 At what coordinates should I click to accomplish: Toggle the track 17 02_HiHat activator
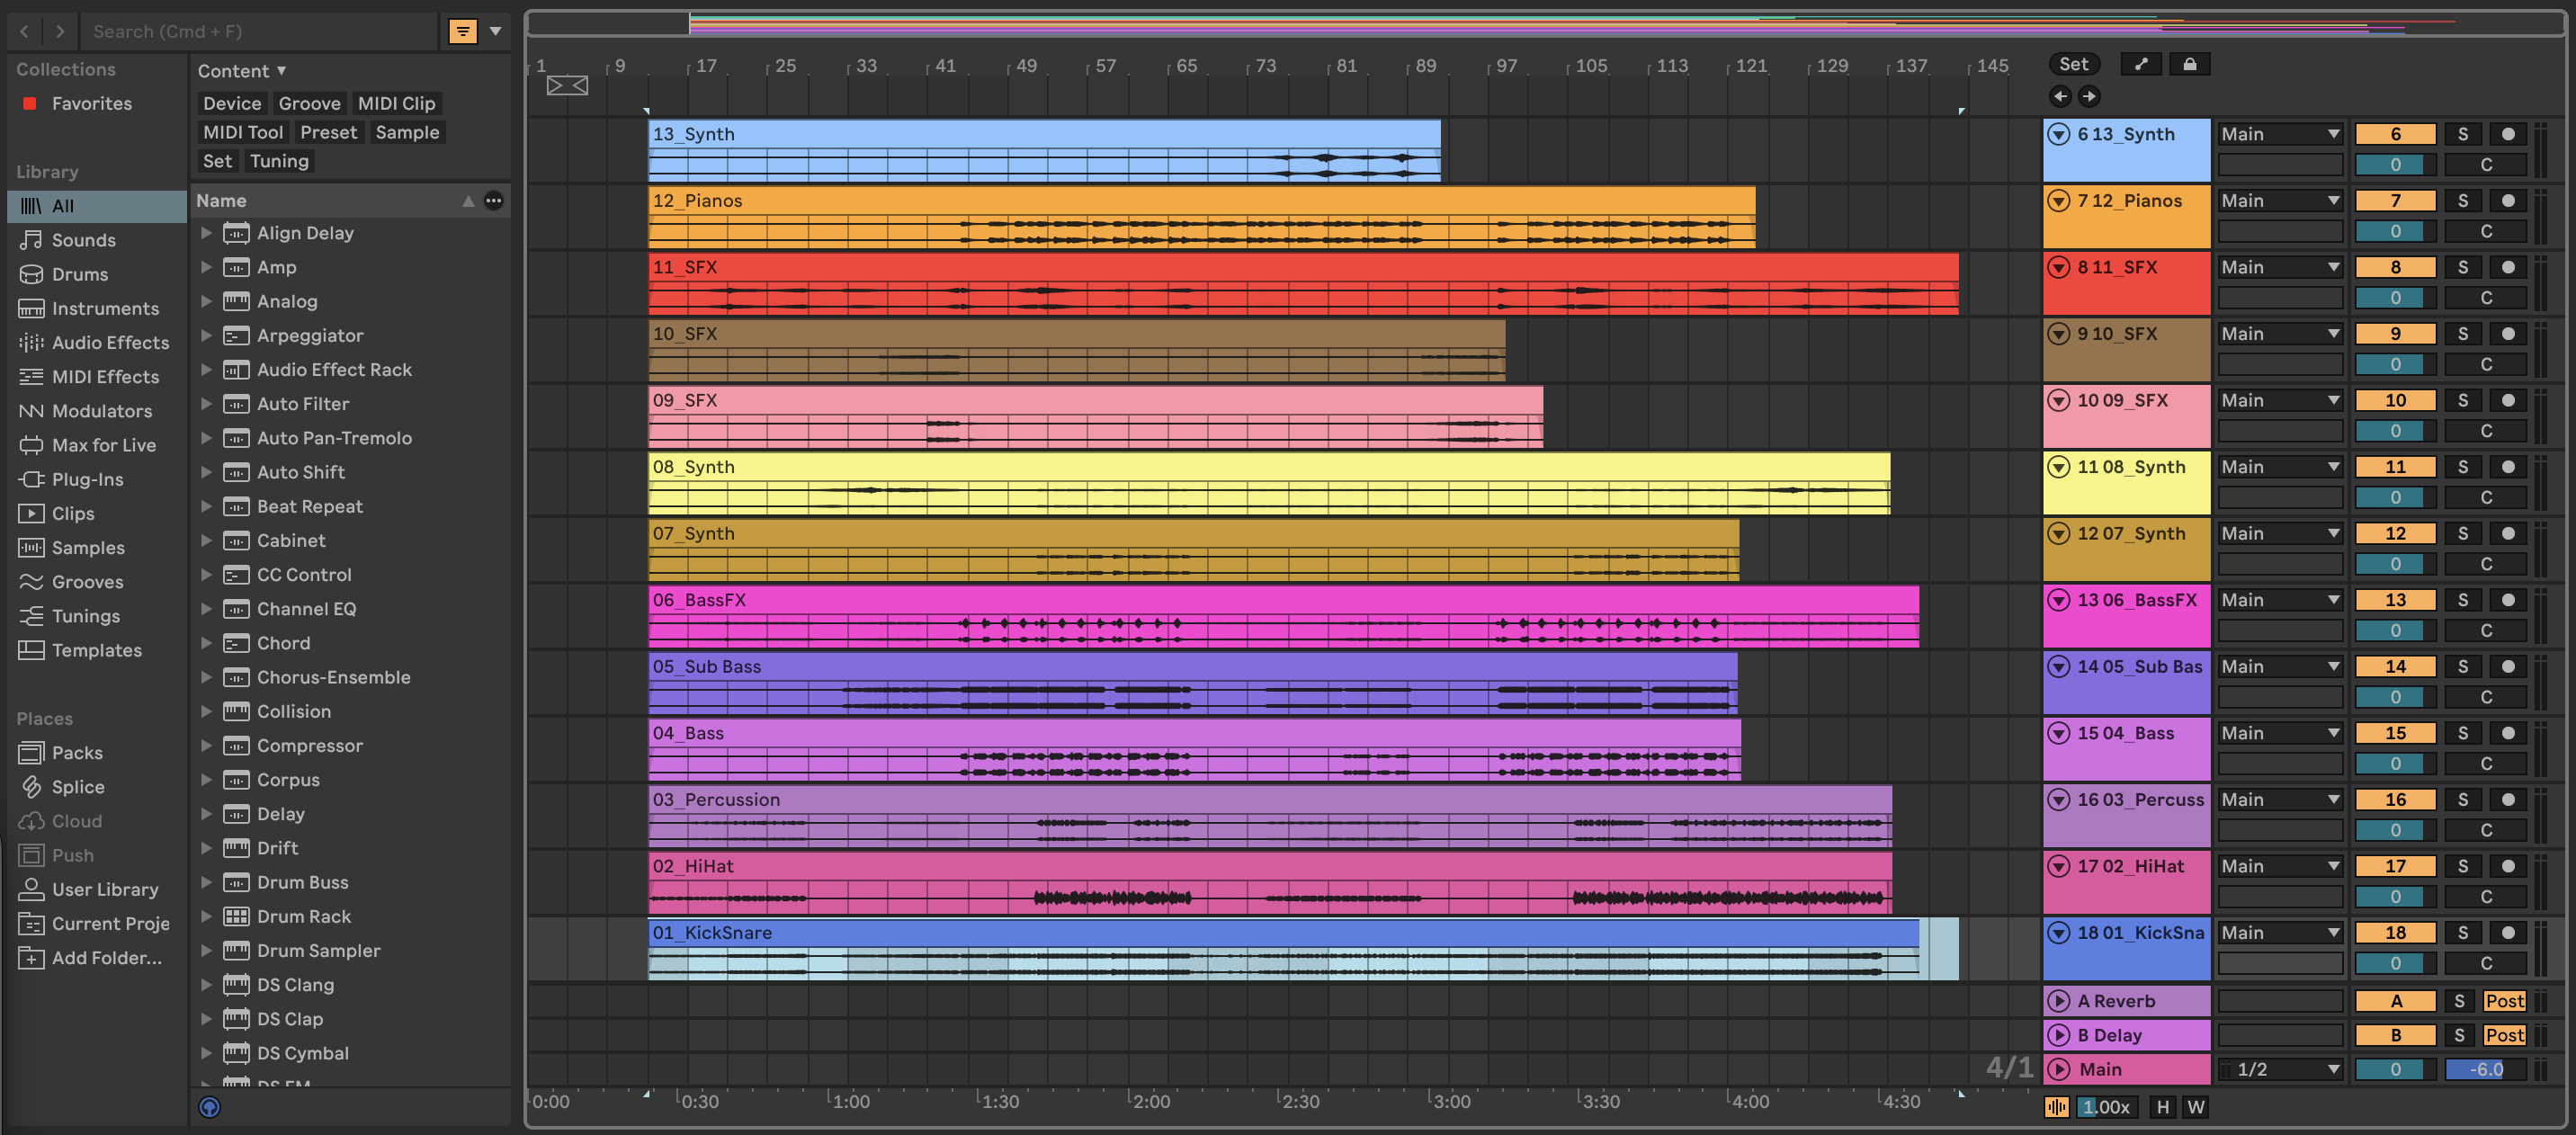point(2395,866)
